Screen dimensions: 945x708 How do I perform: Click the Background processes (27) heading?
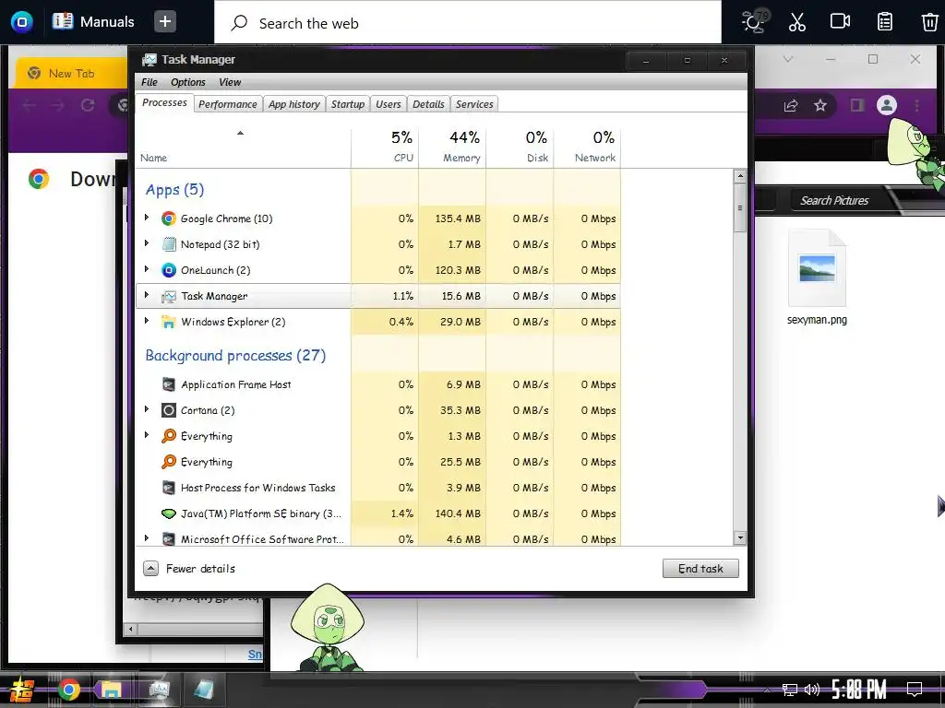click(x=235, y=355)
